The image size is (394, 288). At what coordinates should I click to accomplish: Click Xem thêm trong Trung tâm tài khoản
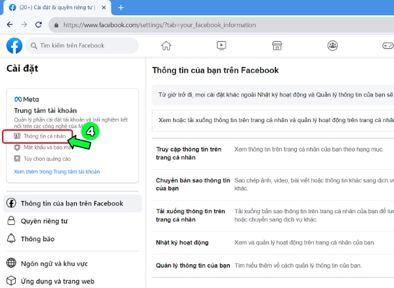(57, 172)
